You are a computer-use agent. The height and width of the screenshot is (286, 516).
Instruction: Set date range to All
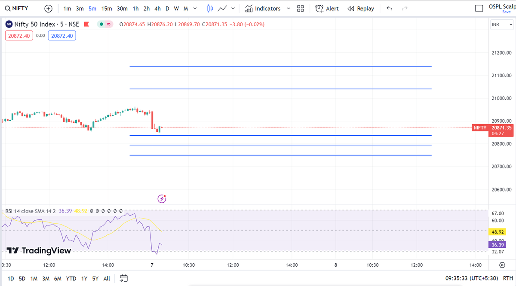point(107,279)
